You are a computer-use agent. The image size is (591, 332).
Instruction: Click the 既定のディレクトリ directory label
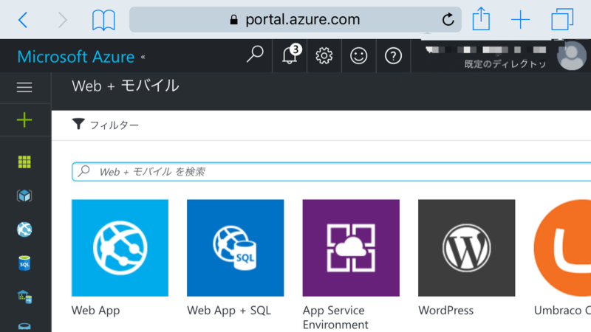click(x=505, y=64)
